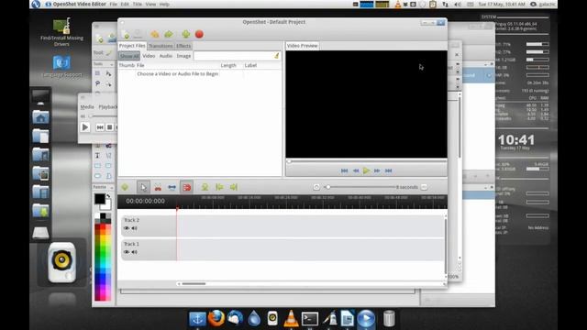Open the View menu in top bar
The height and width of the screenshot is (330, 587).
(150, 4)
